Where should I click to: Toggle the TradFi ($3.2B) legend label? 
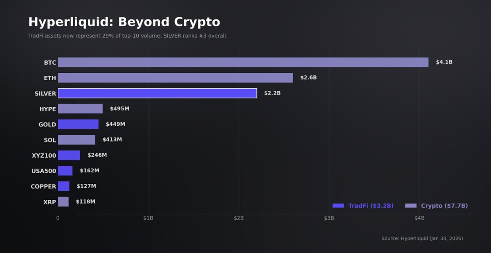pos(371,206)
